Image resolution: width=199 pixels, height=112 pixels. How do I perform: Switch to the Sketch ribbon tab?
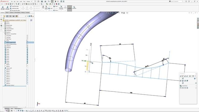tap(7, 12)
